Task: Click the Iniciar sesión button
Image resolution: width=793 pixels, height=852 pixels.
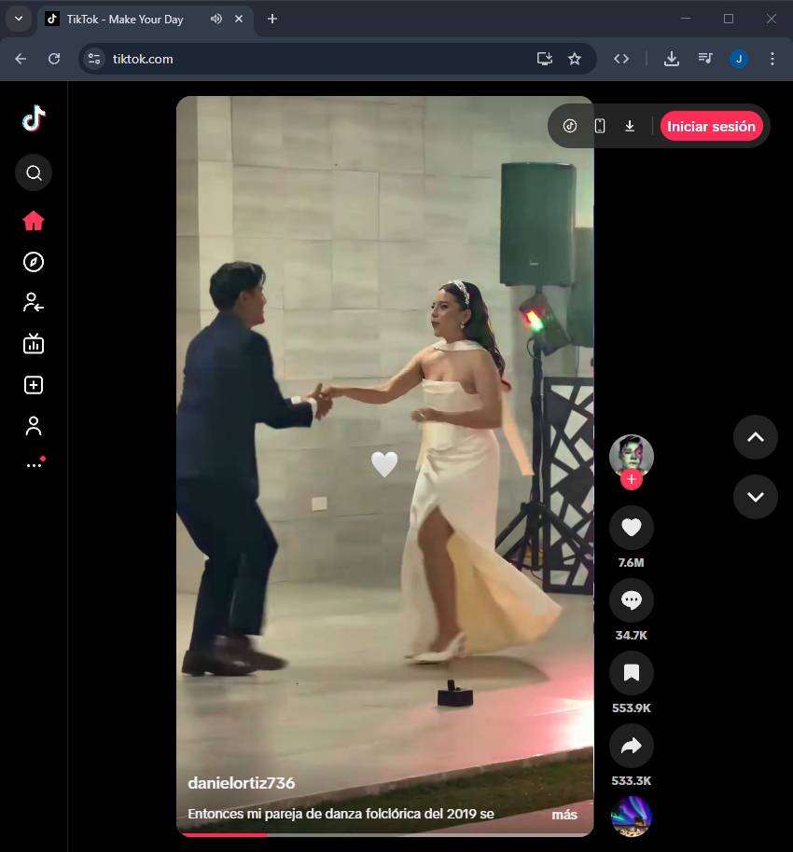Action: pyautogui.click(x=711, y=126)
